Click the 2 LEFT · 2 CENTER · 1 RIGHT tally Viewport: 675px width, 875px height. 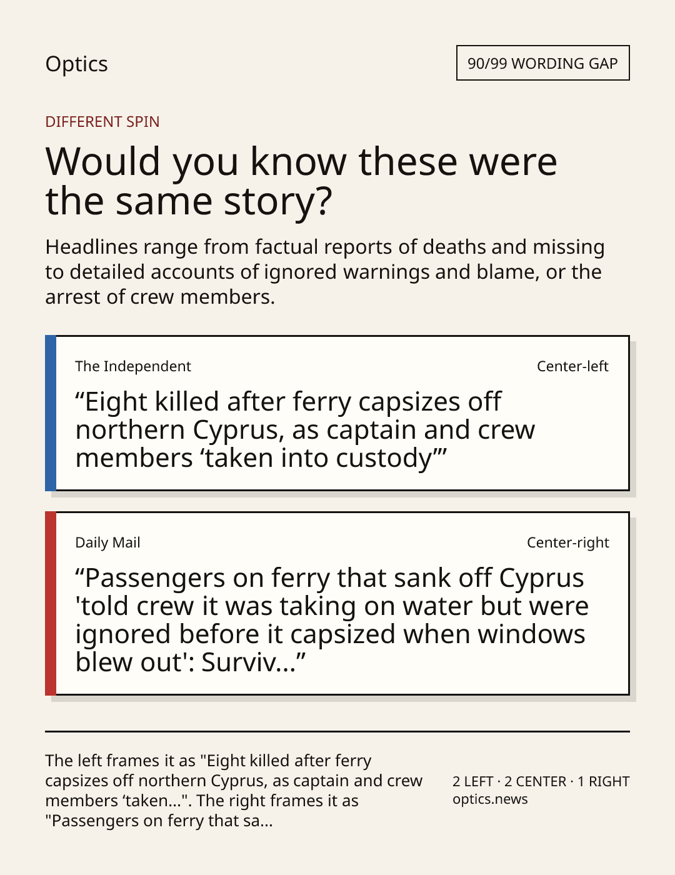point(541,781)
